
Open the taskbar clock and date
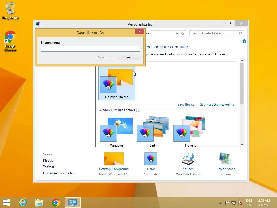[263, 203]
